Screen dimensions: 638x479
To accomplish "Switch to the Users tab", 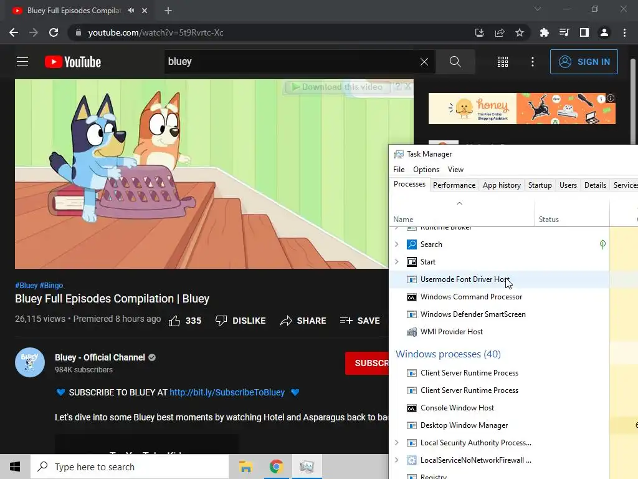I will pyautogui.click(x=568, y=185).
